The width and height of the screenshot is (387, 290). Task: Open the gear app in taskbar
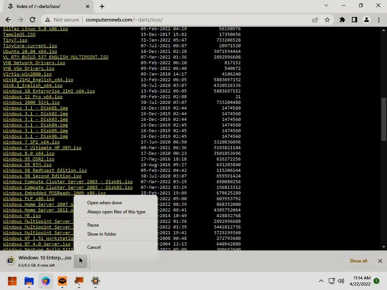(x=96, y=281)
